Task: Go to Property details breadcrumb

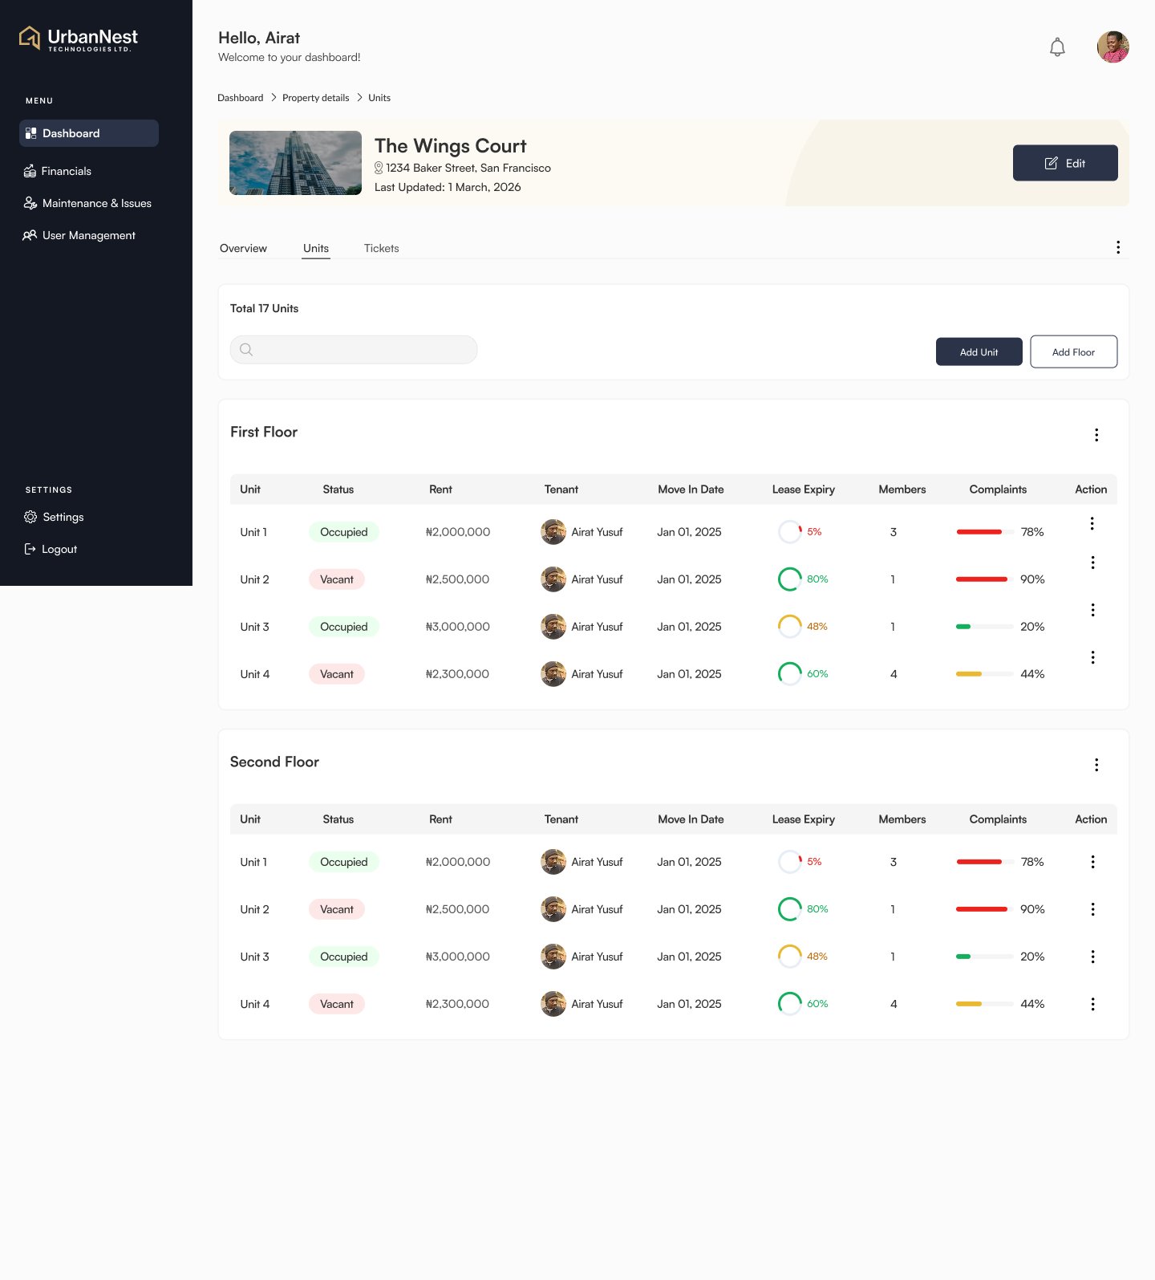Action: (x=316, y=98)
